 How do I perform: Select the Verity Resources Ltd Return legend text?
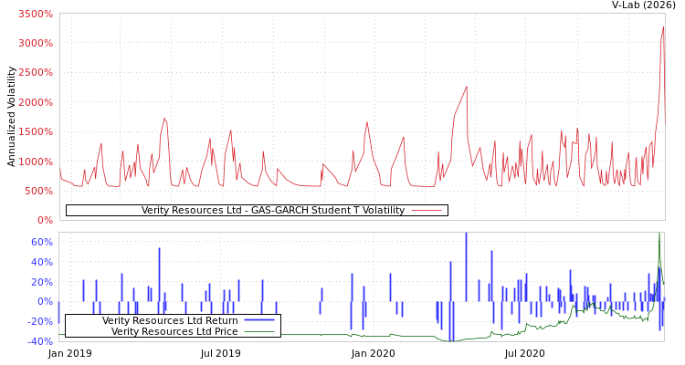(x=170, y=320)
